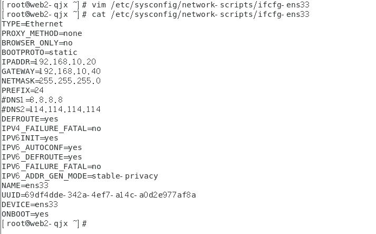The image size is (376, 234).
Task: Click the DEFROUTE=yes line
Action: tap(30, 119)
